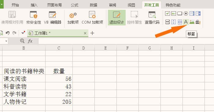
Task: Insert a text box (abl) control
Action: click(173, 13)
